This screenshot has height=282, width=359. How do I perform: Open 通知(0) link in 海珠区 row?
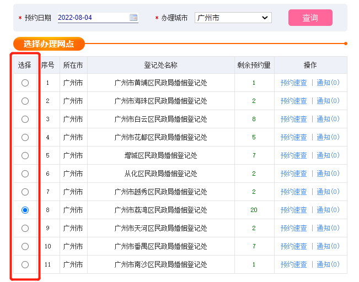pos(328,101)
